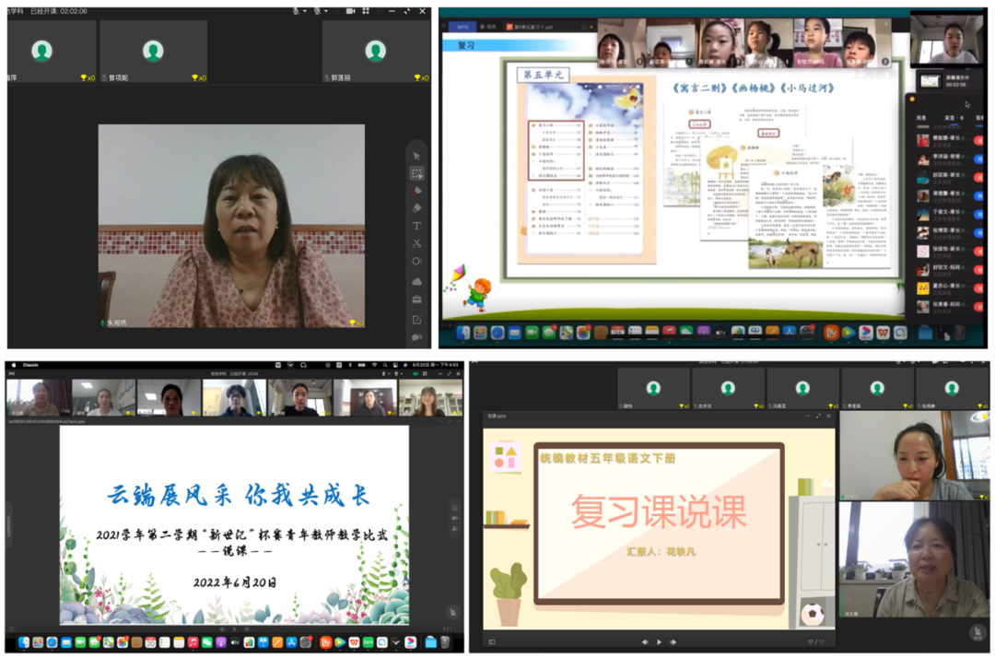995x658 pixels.
Task: Open the cloud drive icon
Action: point(416,281)
